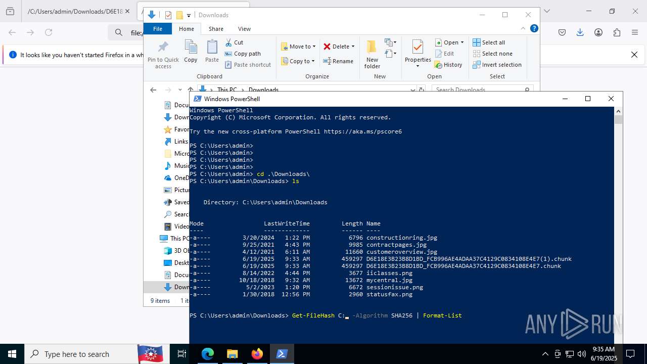
Task: Click Paste shortcut in the ribbon
Action: click(x=248, y=65)
